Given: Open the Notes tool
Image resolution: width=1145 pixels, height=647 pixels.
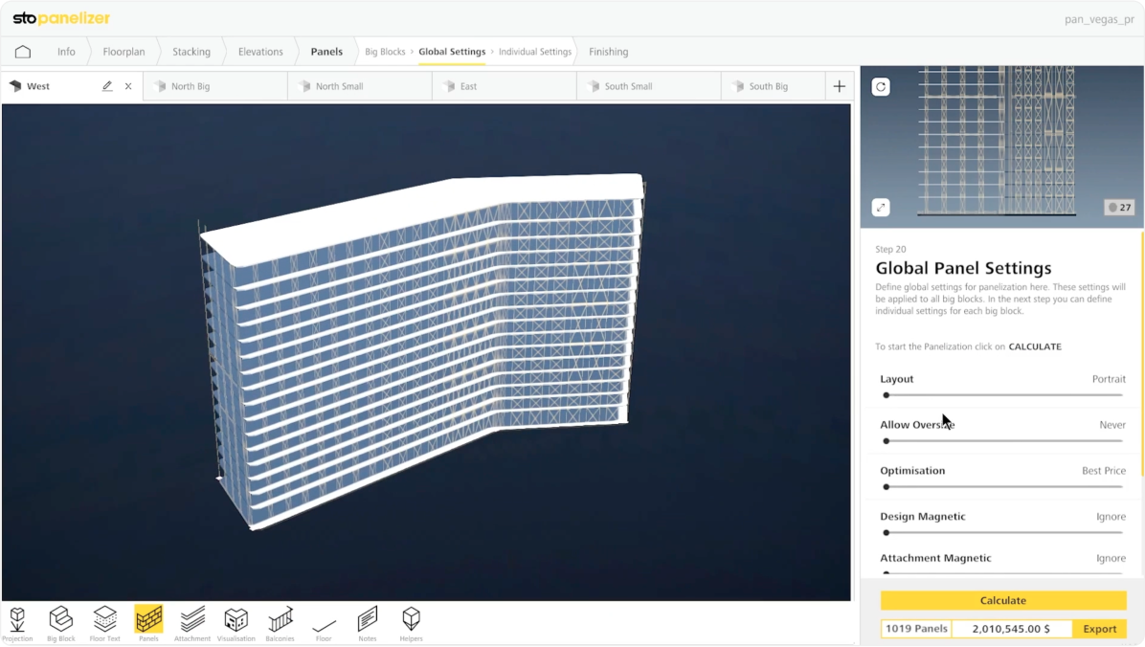Looking at the screenshot, I should [368, 620].
